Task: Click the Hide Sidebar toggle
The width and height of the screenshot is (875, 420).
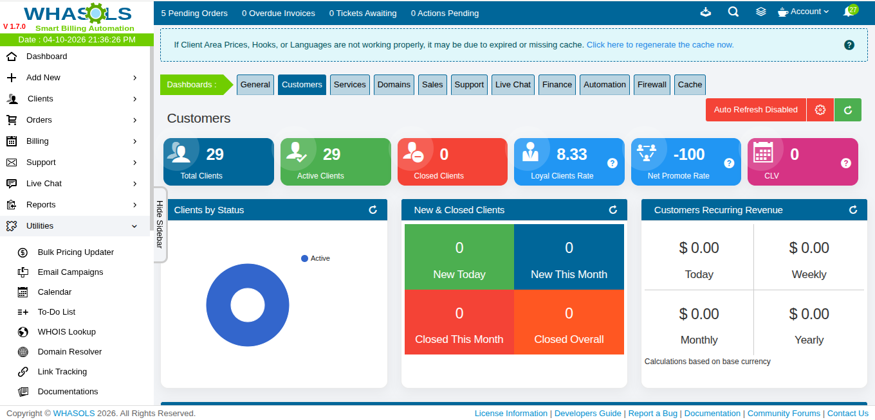Action: [160, 224]
